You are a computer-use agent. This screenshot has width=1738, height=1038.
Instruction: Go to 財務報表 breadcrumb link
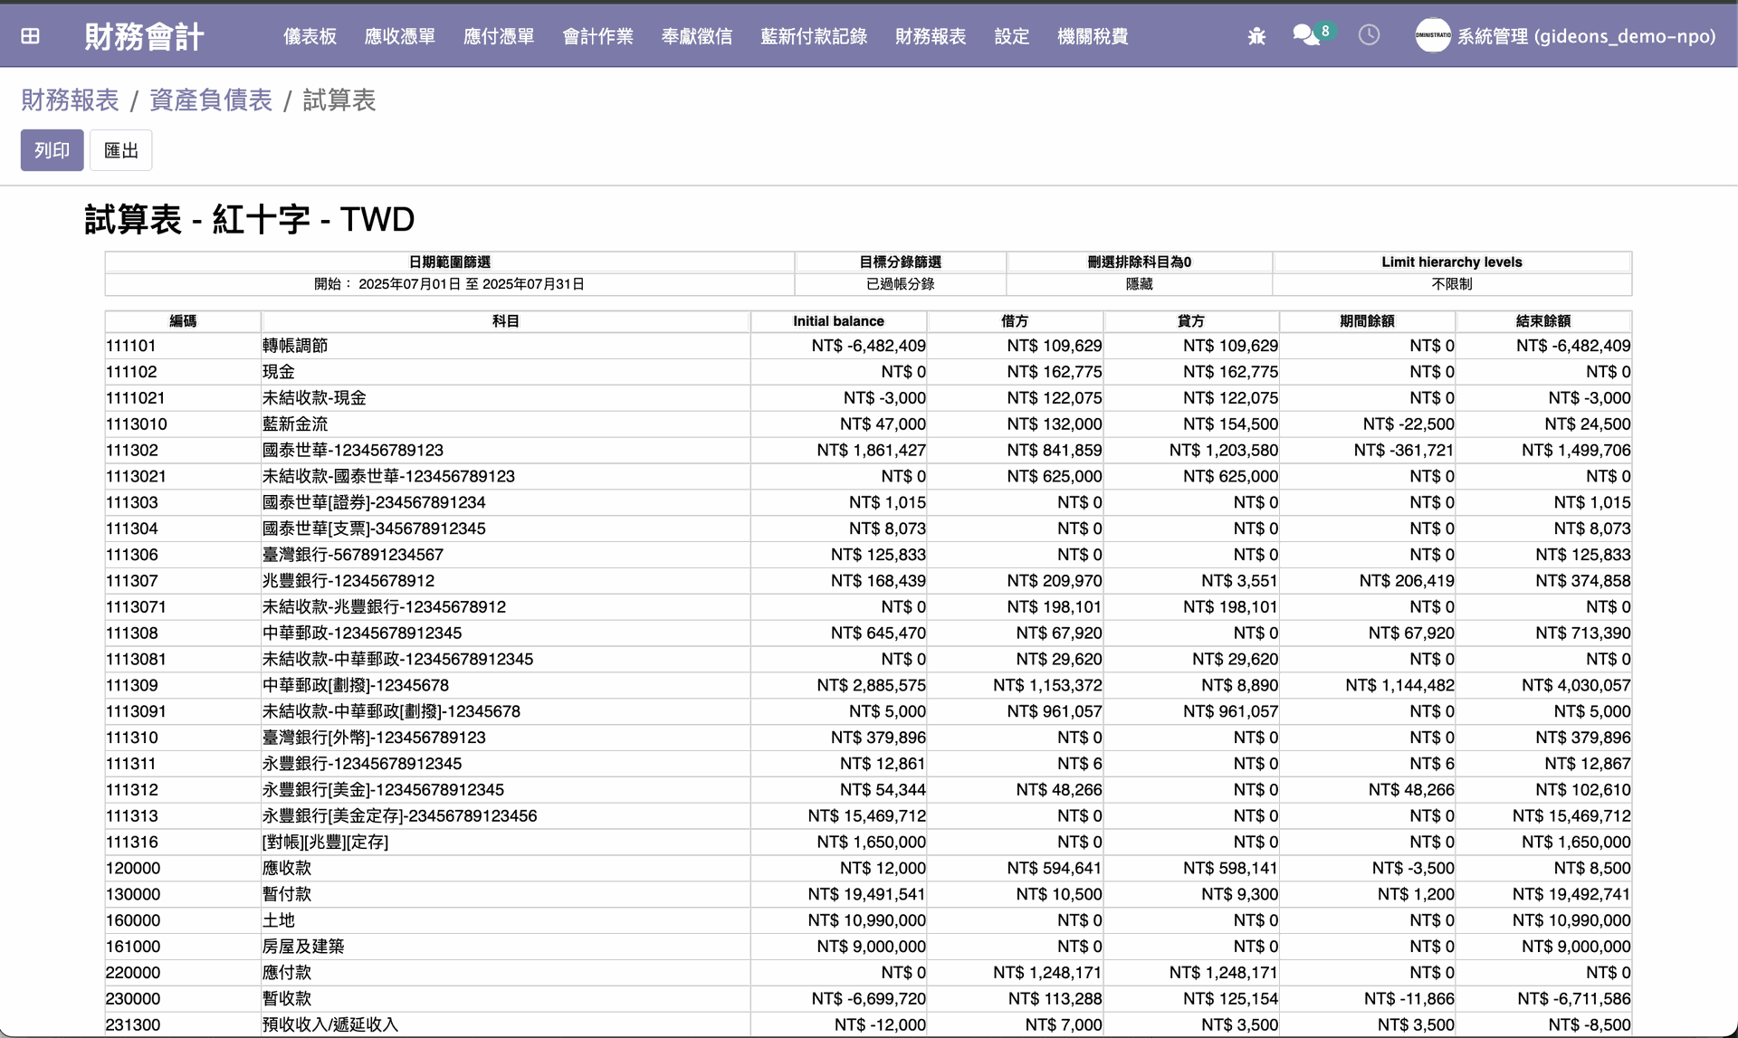[70, 100]
